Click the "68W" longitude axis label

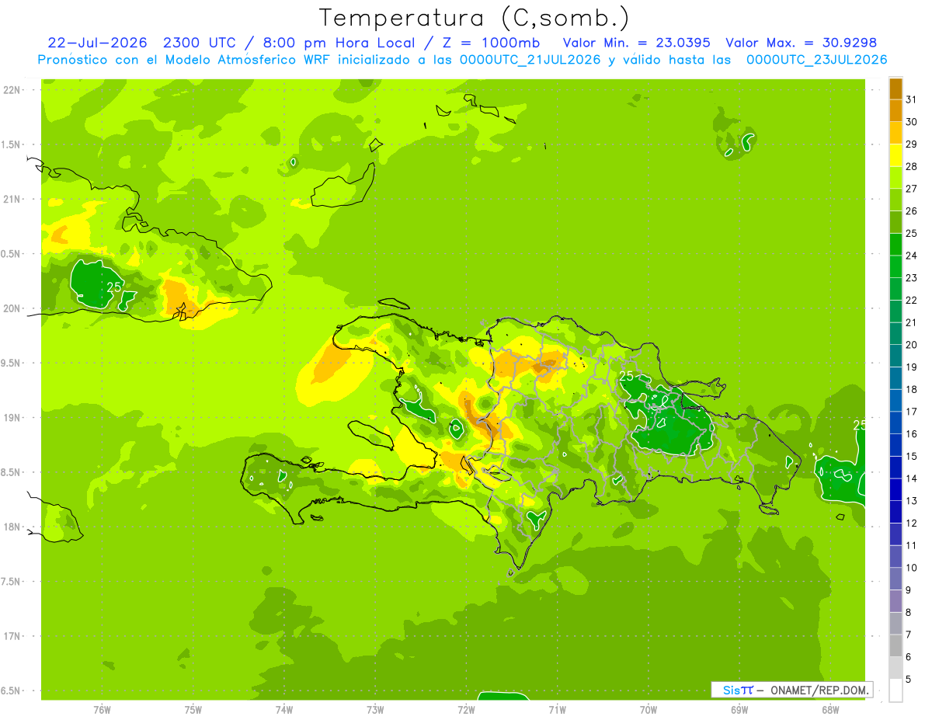[829, 710]
